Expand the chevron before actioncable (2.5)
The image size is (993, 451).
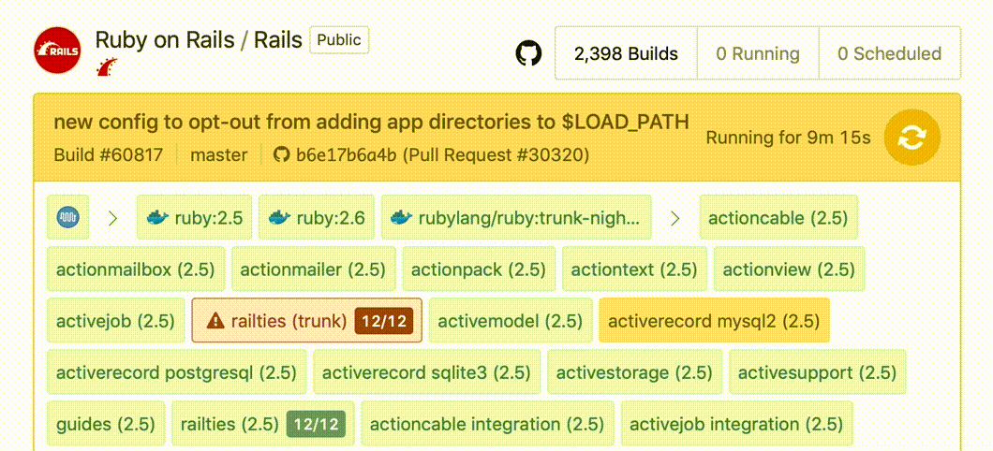[675, 218]
